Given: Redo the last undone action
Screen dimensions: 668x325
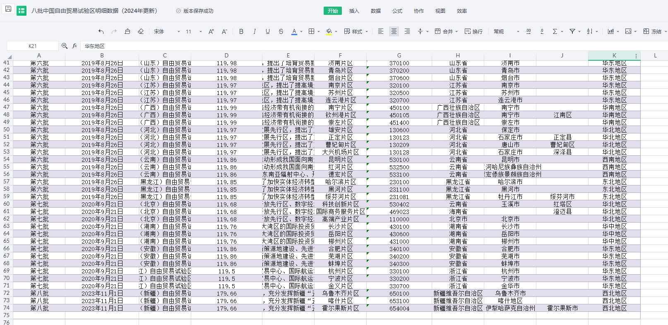Looking at the screenshot, I should click(114, 31).
